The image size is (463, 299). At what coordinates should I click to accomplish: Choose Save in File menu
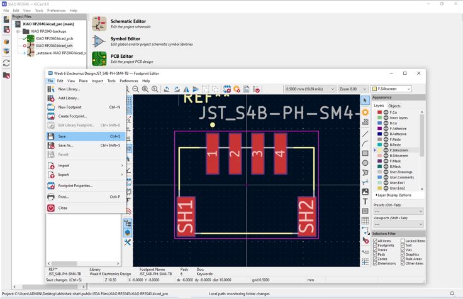coord(86,136)
